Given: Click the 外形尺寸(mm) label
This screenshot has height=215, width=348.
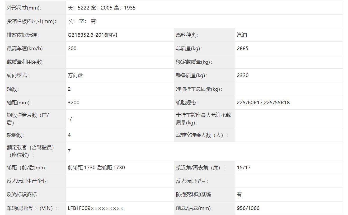Looking at the screenshot, I should (24, 8).
